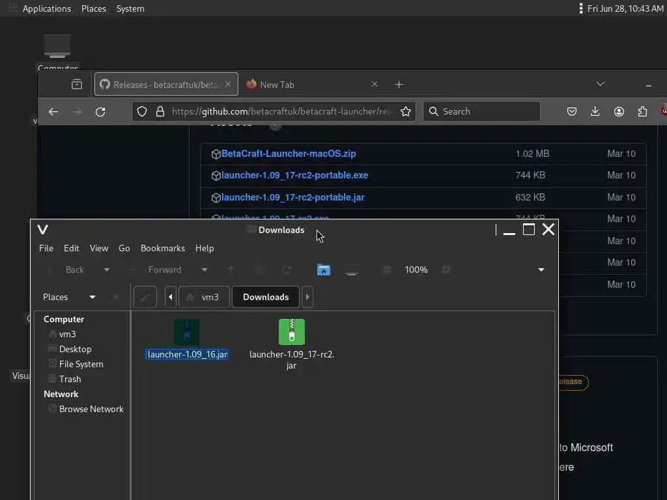Screen dimensions: 667x500
Task: Open Firefox tracking protection shield icon
Action: click(142, 111)
